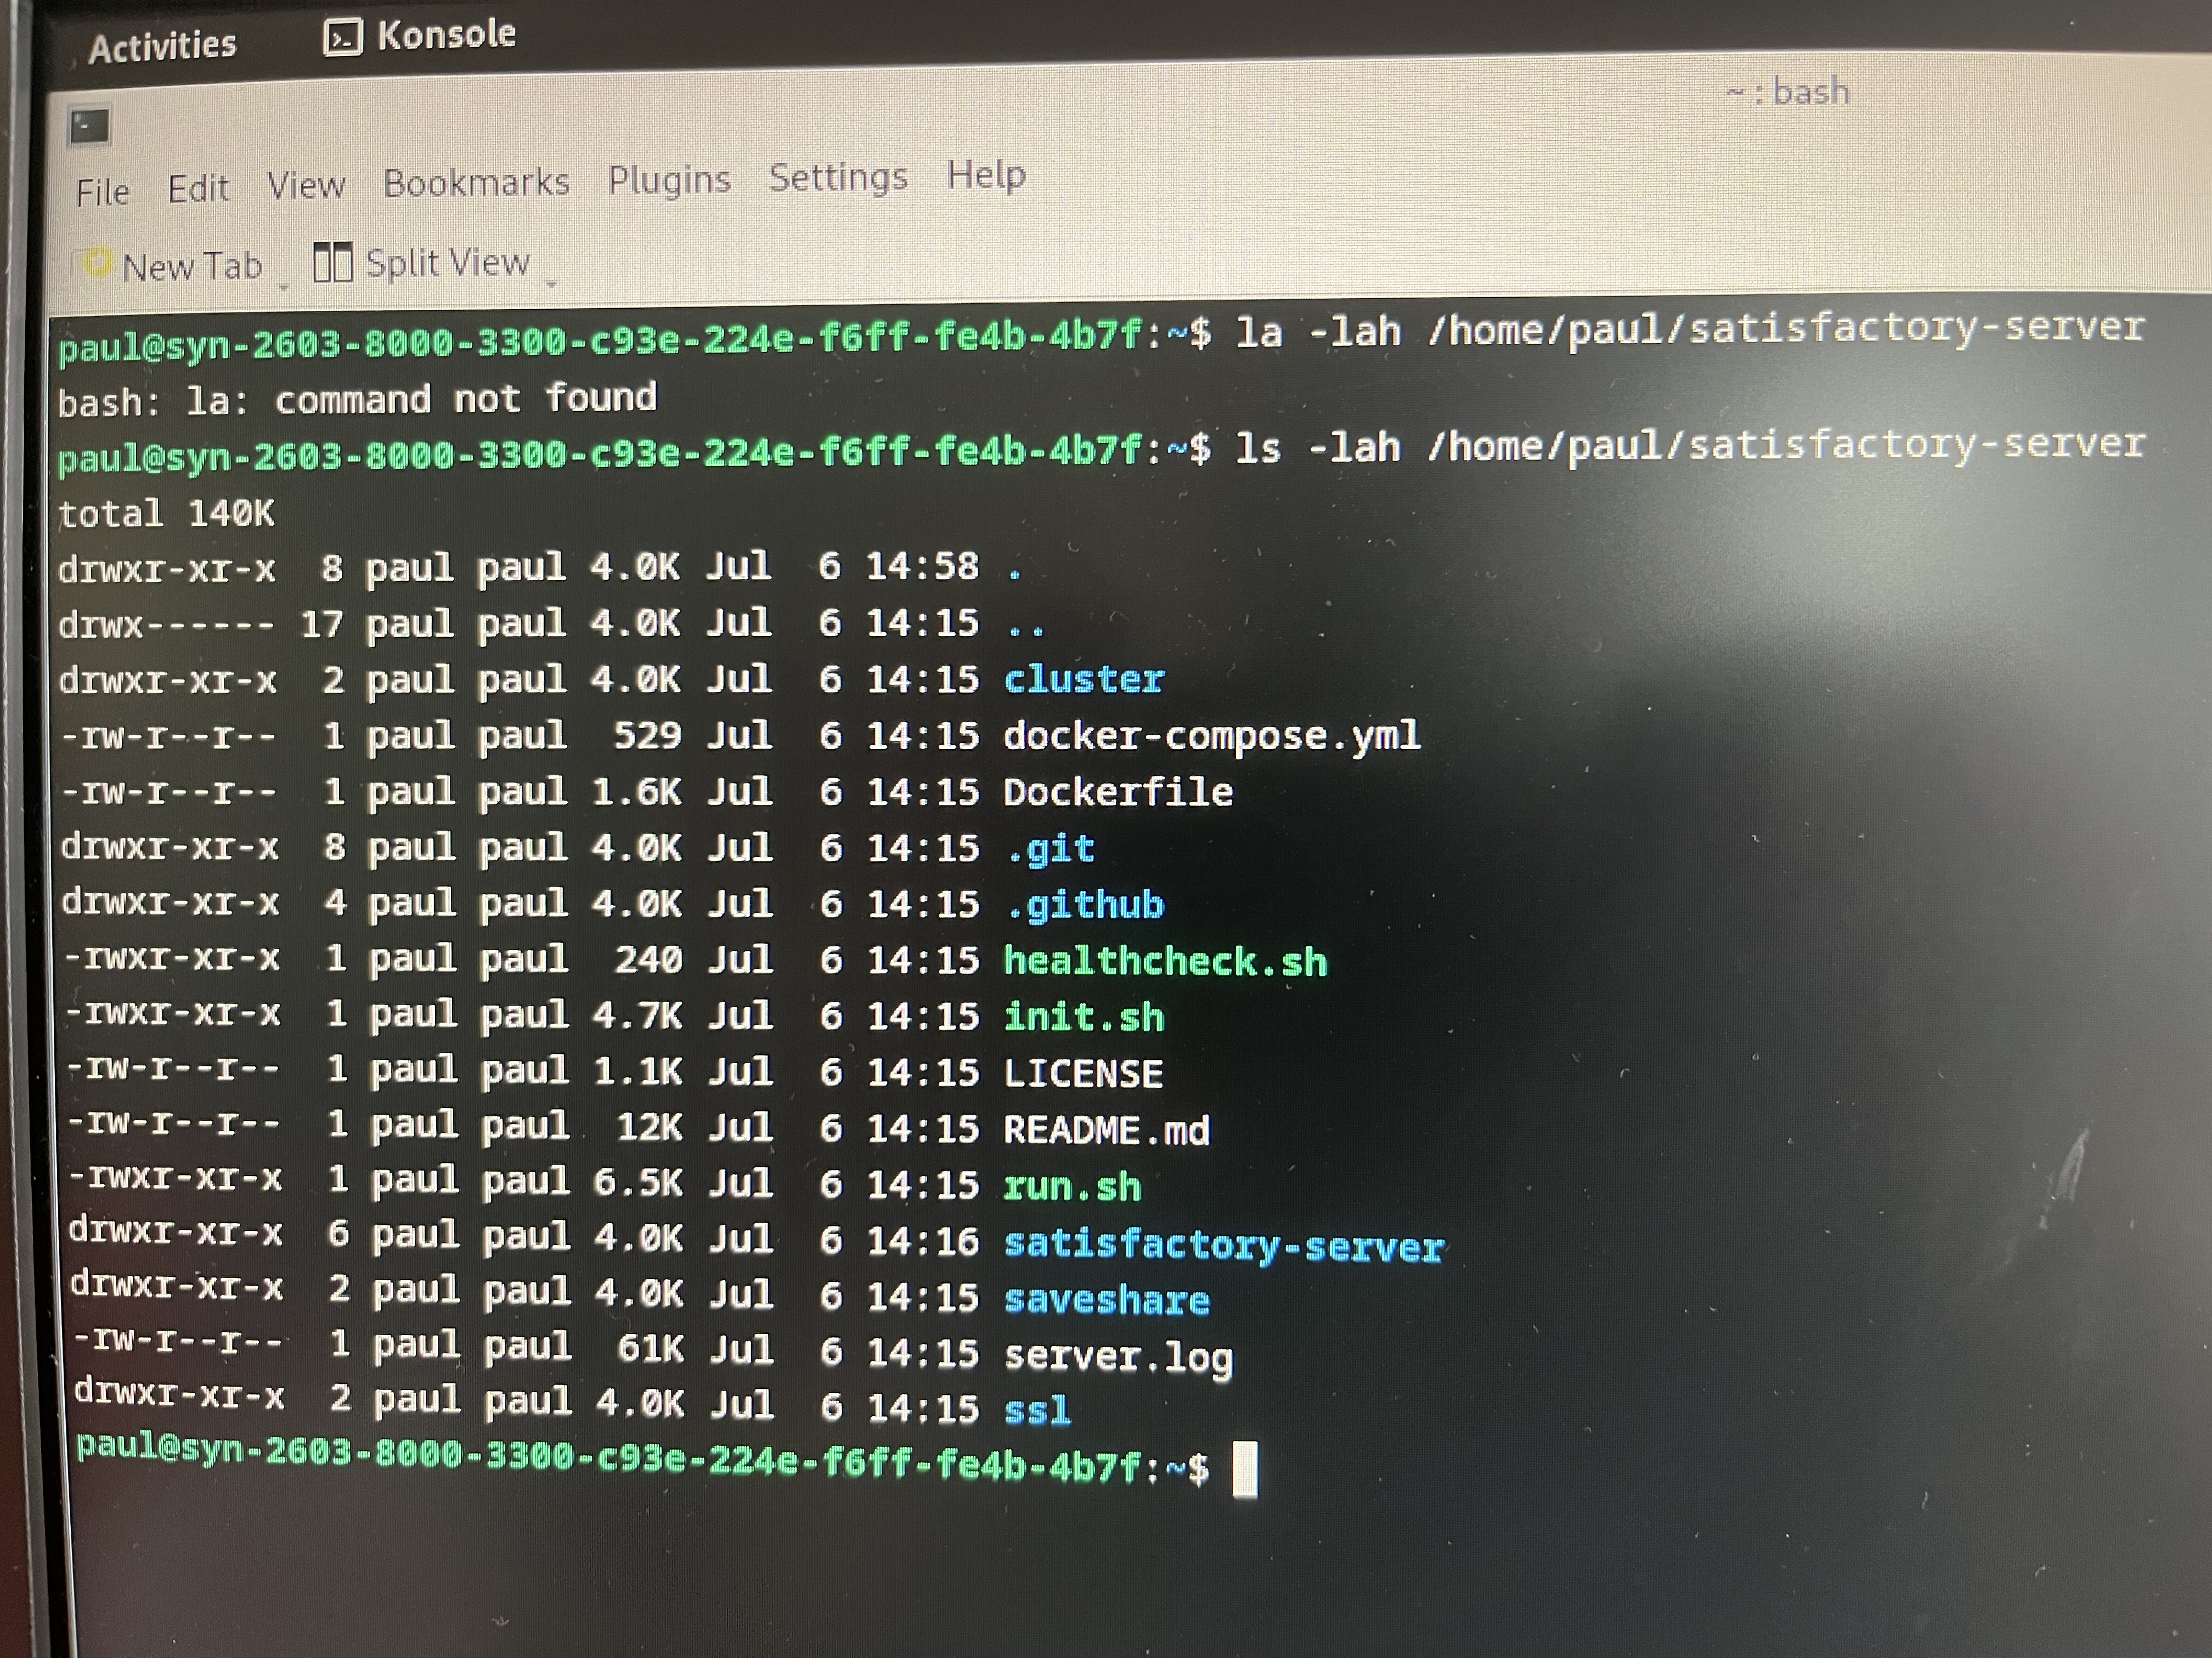This screenshot has width=2212, height=1658.
Task: Click the '6.5K' size of run.sh
Action: 638,1182
